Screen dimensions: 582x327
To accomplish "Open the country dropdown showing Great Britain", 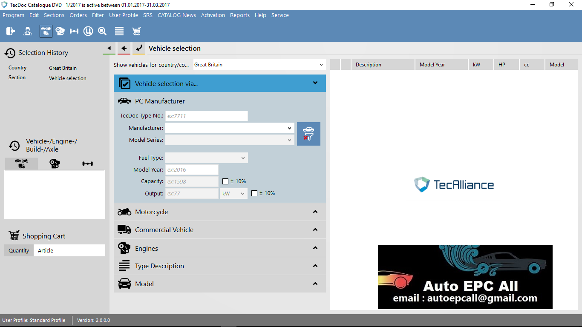I will click(259, 65).
